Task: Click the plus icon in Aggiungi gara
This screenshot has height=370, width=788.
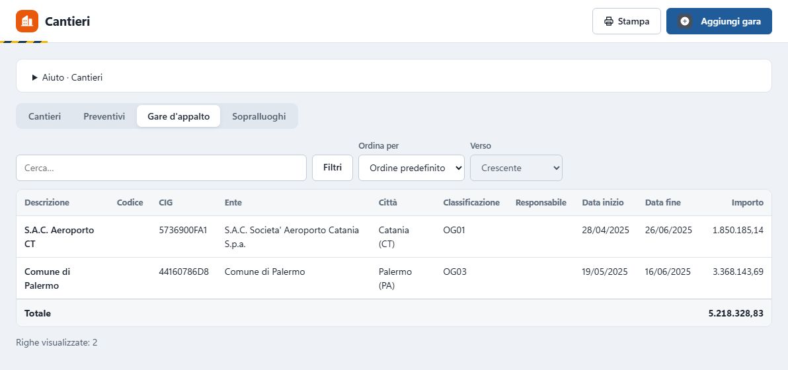Action: (684, 21)
